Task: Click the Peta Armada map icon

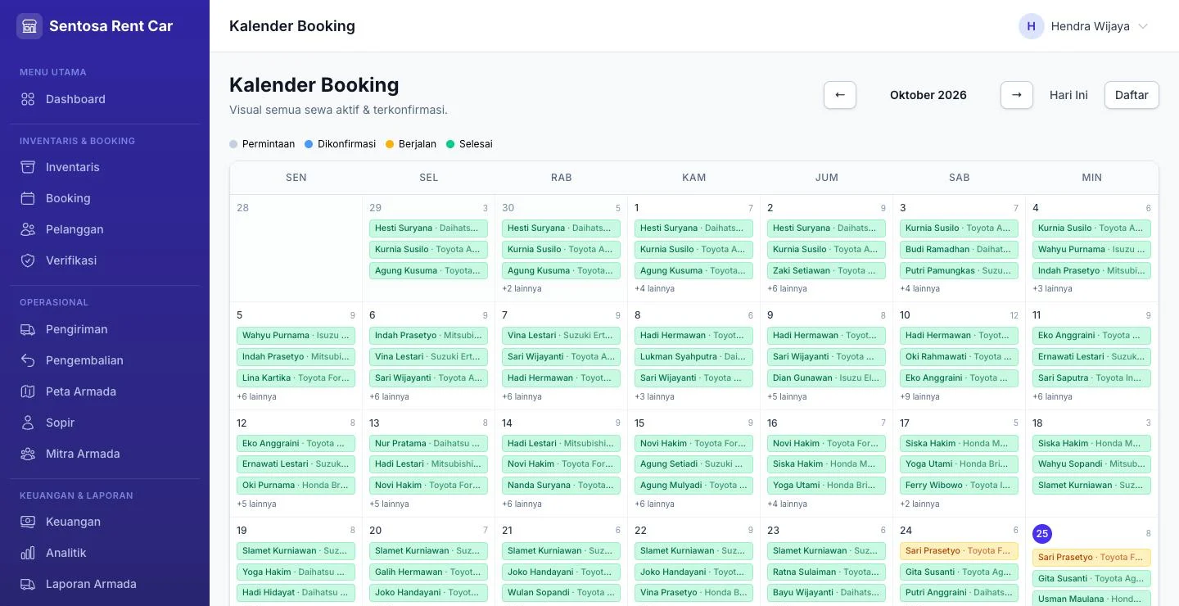Action: click(x=28, y=391)
